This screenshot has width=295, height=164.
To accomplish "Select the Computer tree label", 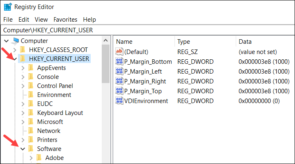I will [x=34, y=41].
